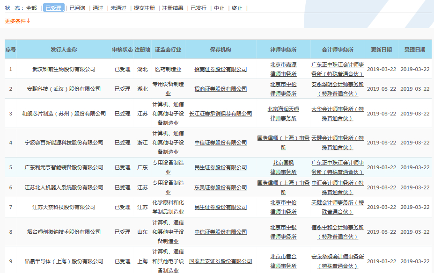Click the 长江证券承销保荐有限公司 link
The image size is (434, 273).
point(220,113)
